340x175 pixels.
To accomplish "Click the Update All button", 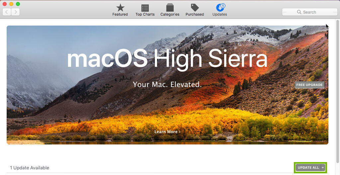I will click(x=308, y=168).
